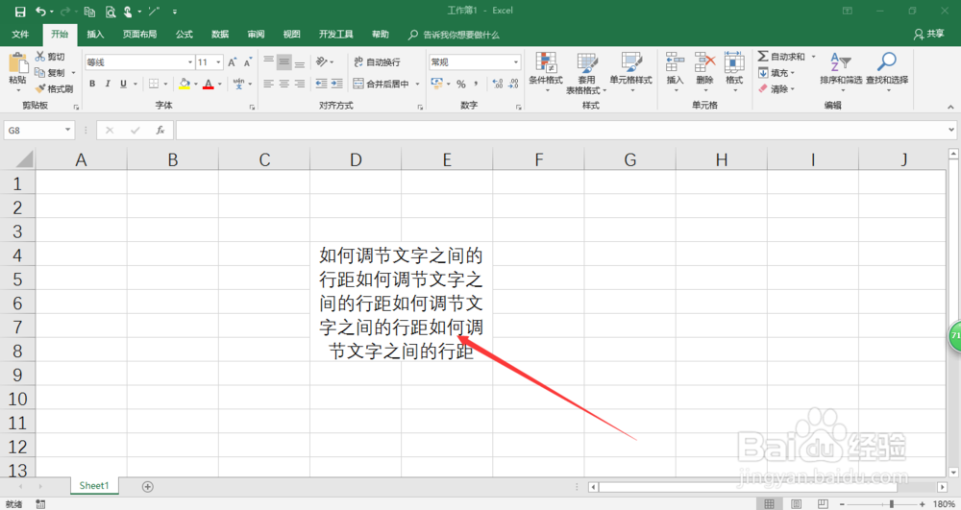The image size is (961, 510).
Task: Expand the number format dropdown 常规
Action: pyautogui.click(x=515, y=61)
